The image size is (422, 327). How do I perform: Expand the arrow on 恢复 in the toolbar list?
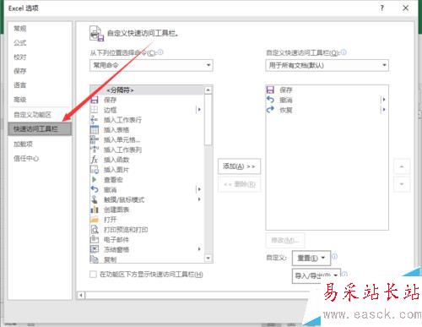383,110
